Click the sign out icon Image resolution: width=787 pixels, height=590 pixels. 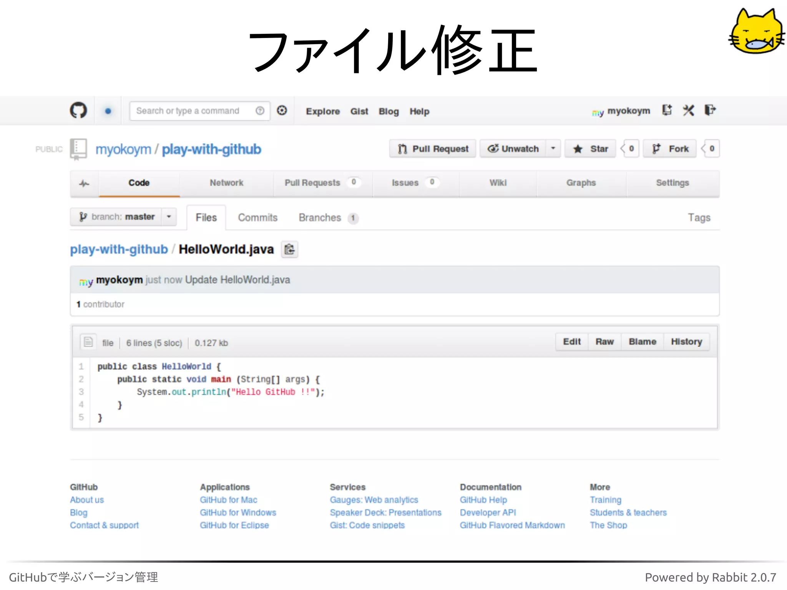[x=709, y=110]
